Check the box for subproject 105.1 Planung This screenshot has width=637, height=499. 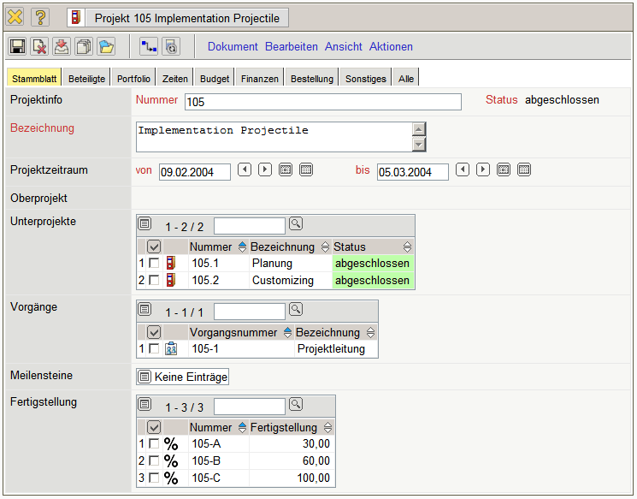(x=154, y=264)
